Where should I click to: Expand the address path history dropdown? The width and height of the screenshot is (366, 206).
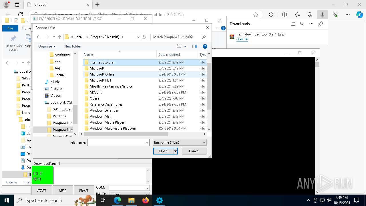click(138, 37)
